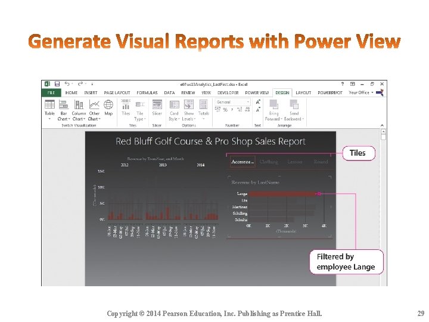429x322 pixels.
Task: Open Excel Help question mark
Action: (x=342, y=84)
